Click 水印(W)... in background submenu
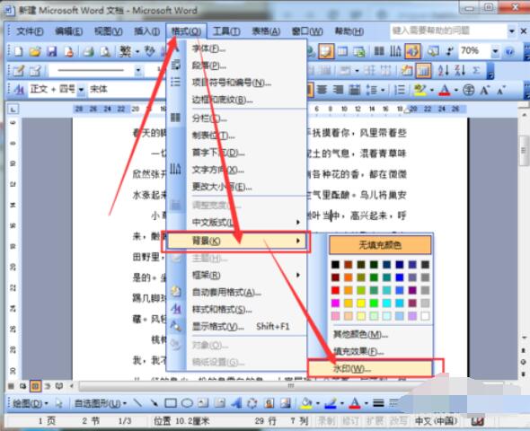Screen dimensions: 530x431 (370, 368)
